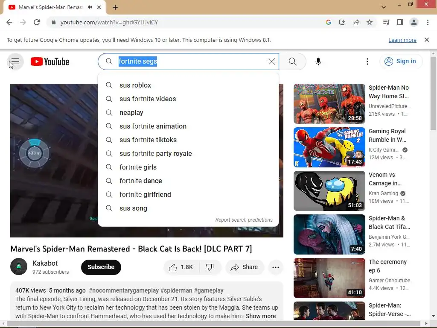The height and width of the screenshot is (328, 437).
Task: Open the Kakabot channel name link
Action: 45,263
